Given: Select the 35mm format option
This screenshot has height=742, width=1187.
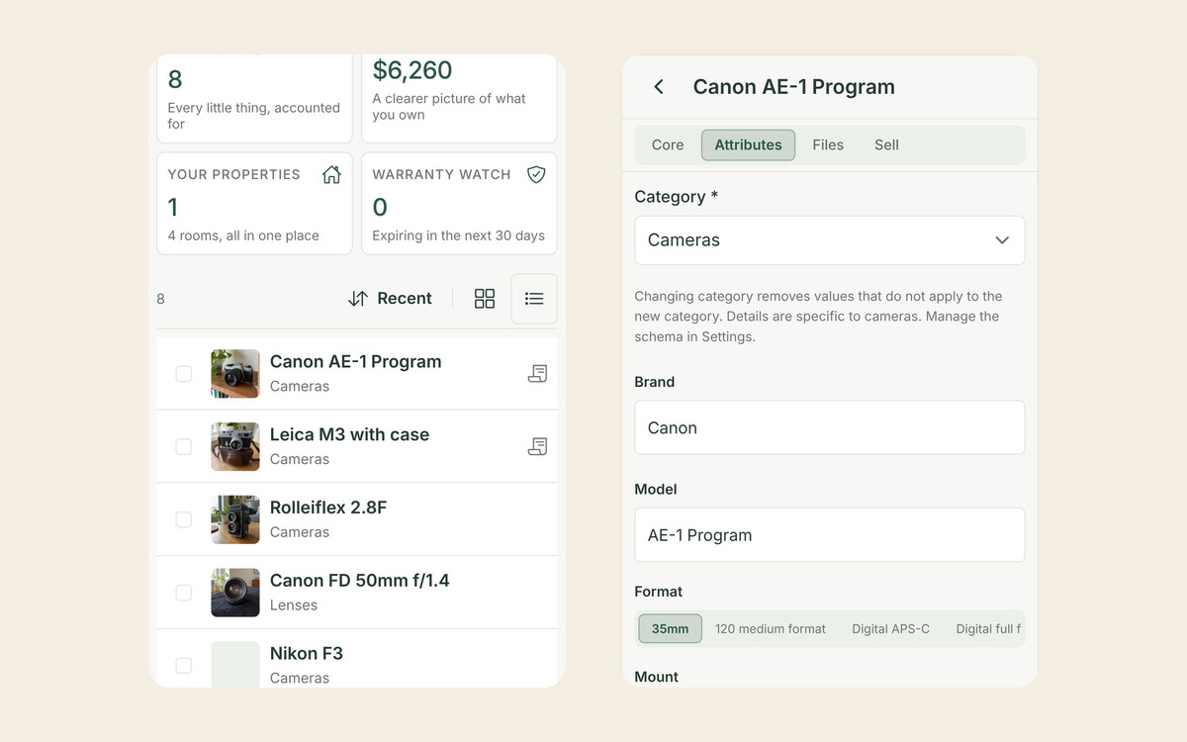Looking at the screenshot, I should [670, 628].
